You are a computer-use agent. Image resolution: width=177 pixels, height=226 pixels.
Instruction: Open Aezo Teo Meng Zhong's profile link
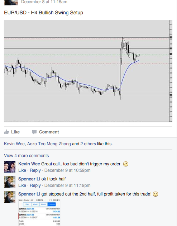(49, 144)
